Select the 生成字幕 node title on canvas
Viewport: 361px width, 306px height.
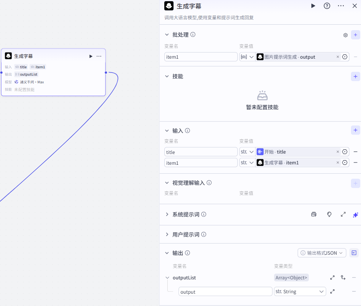tap(23, 56)
